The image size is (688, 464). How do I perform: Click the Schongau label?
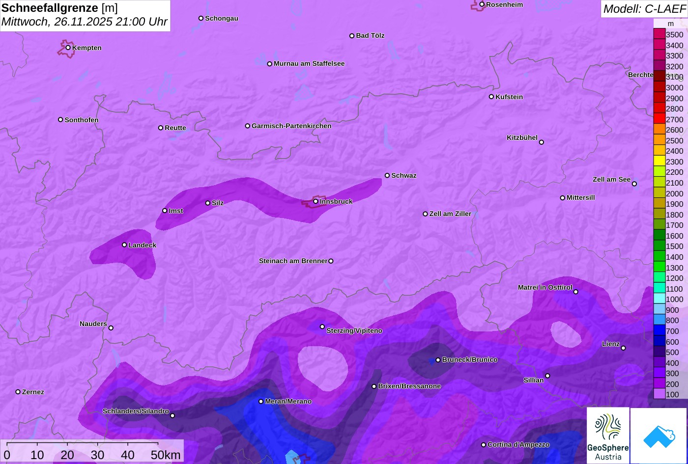222,19
